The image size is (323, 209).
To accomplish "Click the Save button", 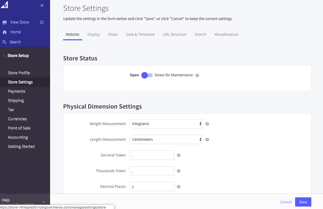I will tap(303, 202).
